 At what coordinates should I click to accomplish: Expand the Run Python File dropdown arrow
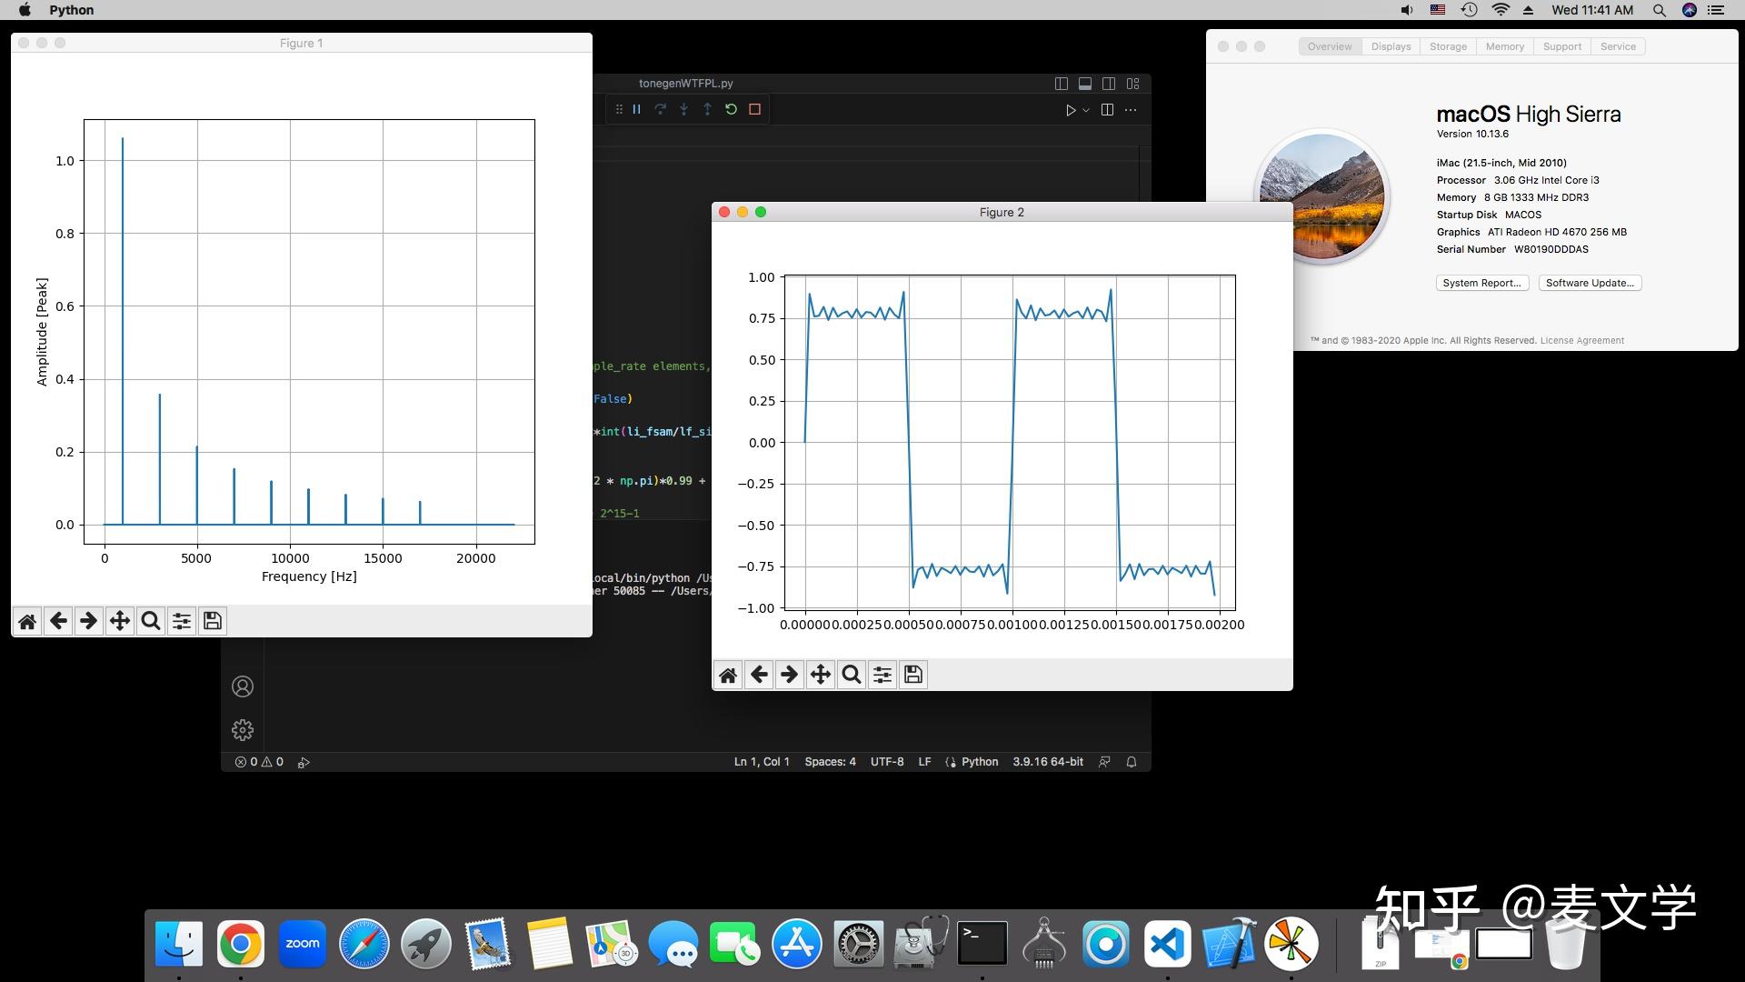(x=1086, y=110)
